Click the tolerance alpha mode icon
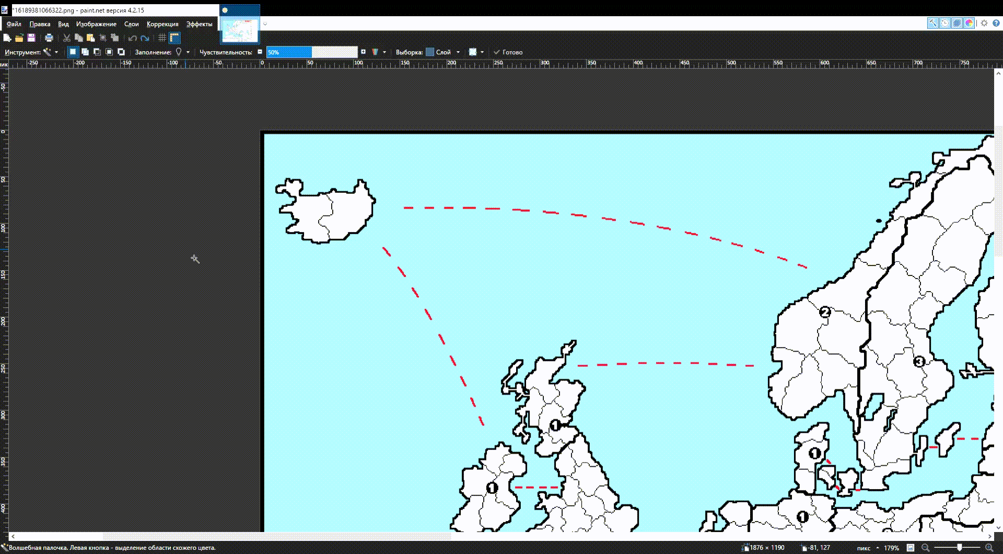This screenshot has width=1003, height=554. tap(375, 52)
